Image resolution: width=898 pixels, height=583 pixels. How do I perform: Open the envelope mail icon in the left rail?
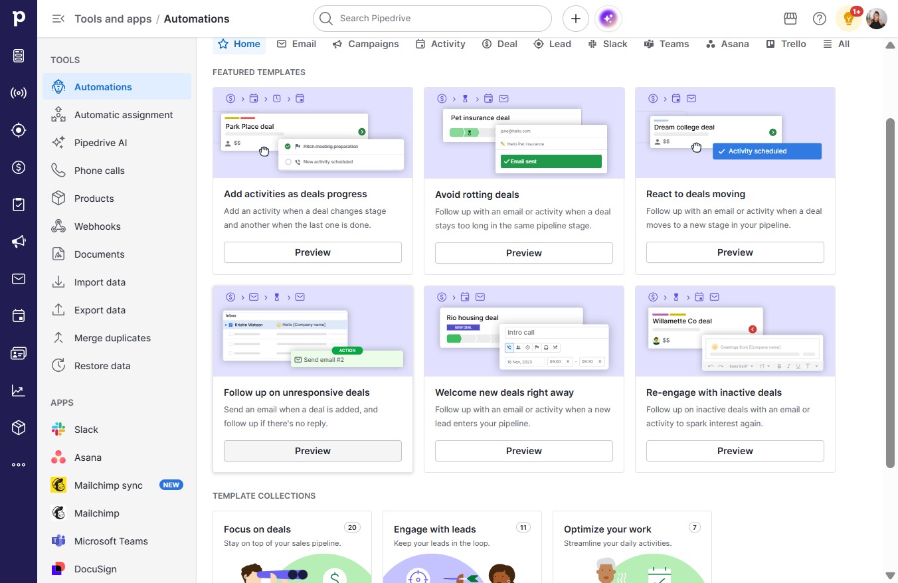click(x=19, y=279)
